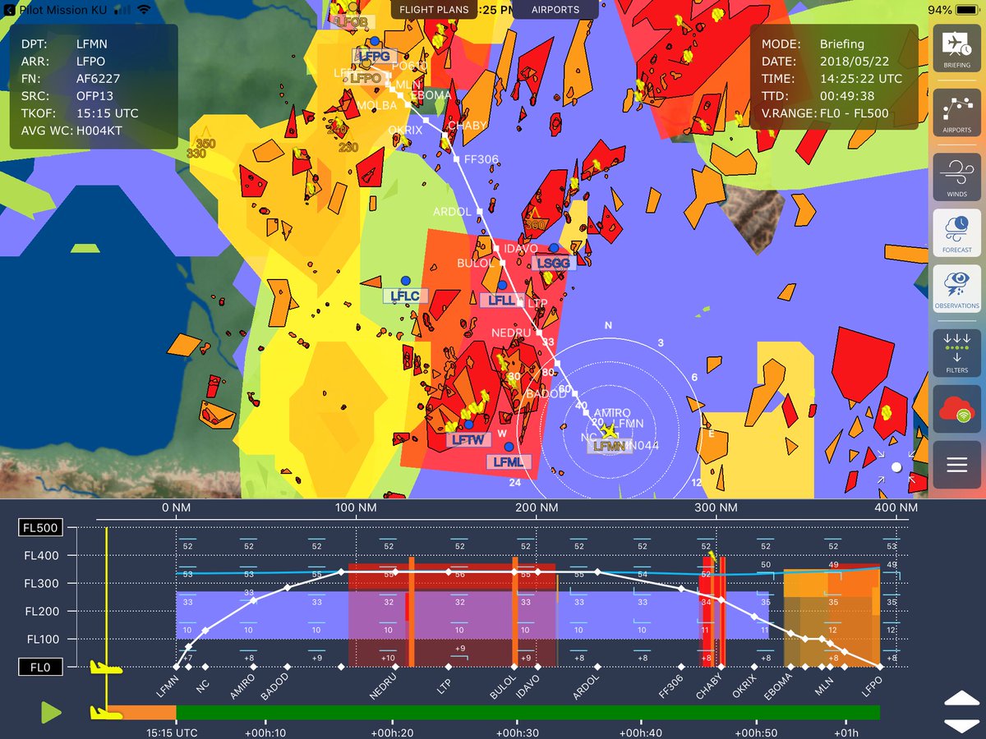Select the LSGG airport label
The image size is (986, 739).
554,261
